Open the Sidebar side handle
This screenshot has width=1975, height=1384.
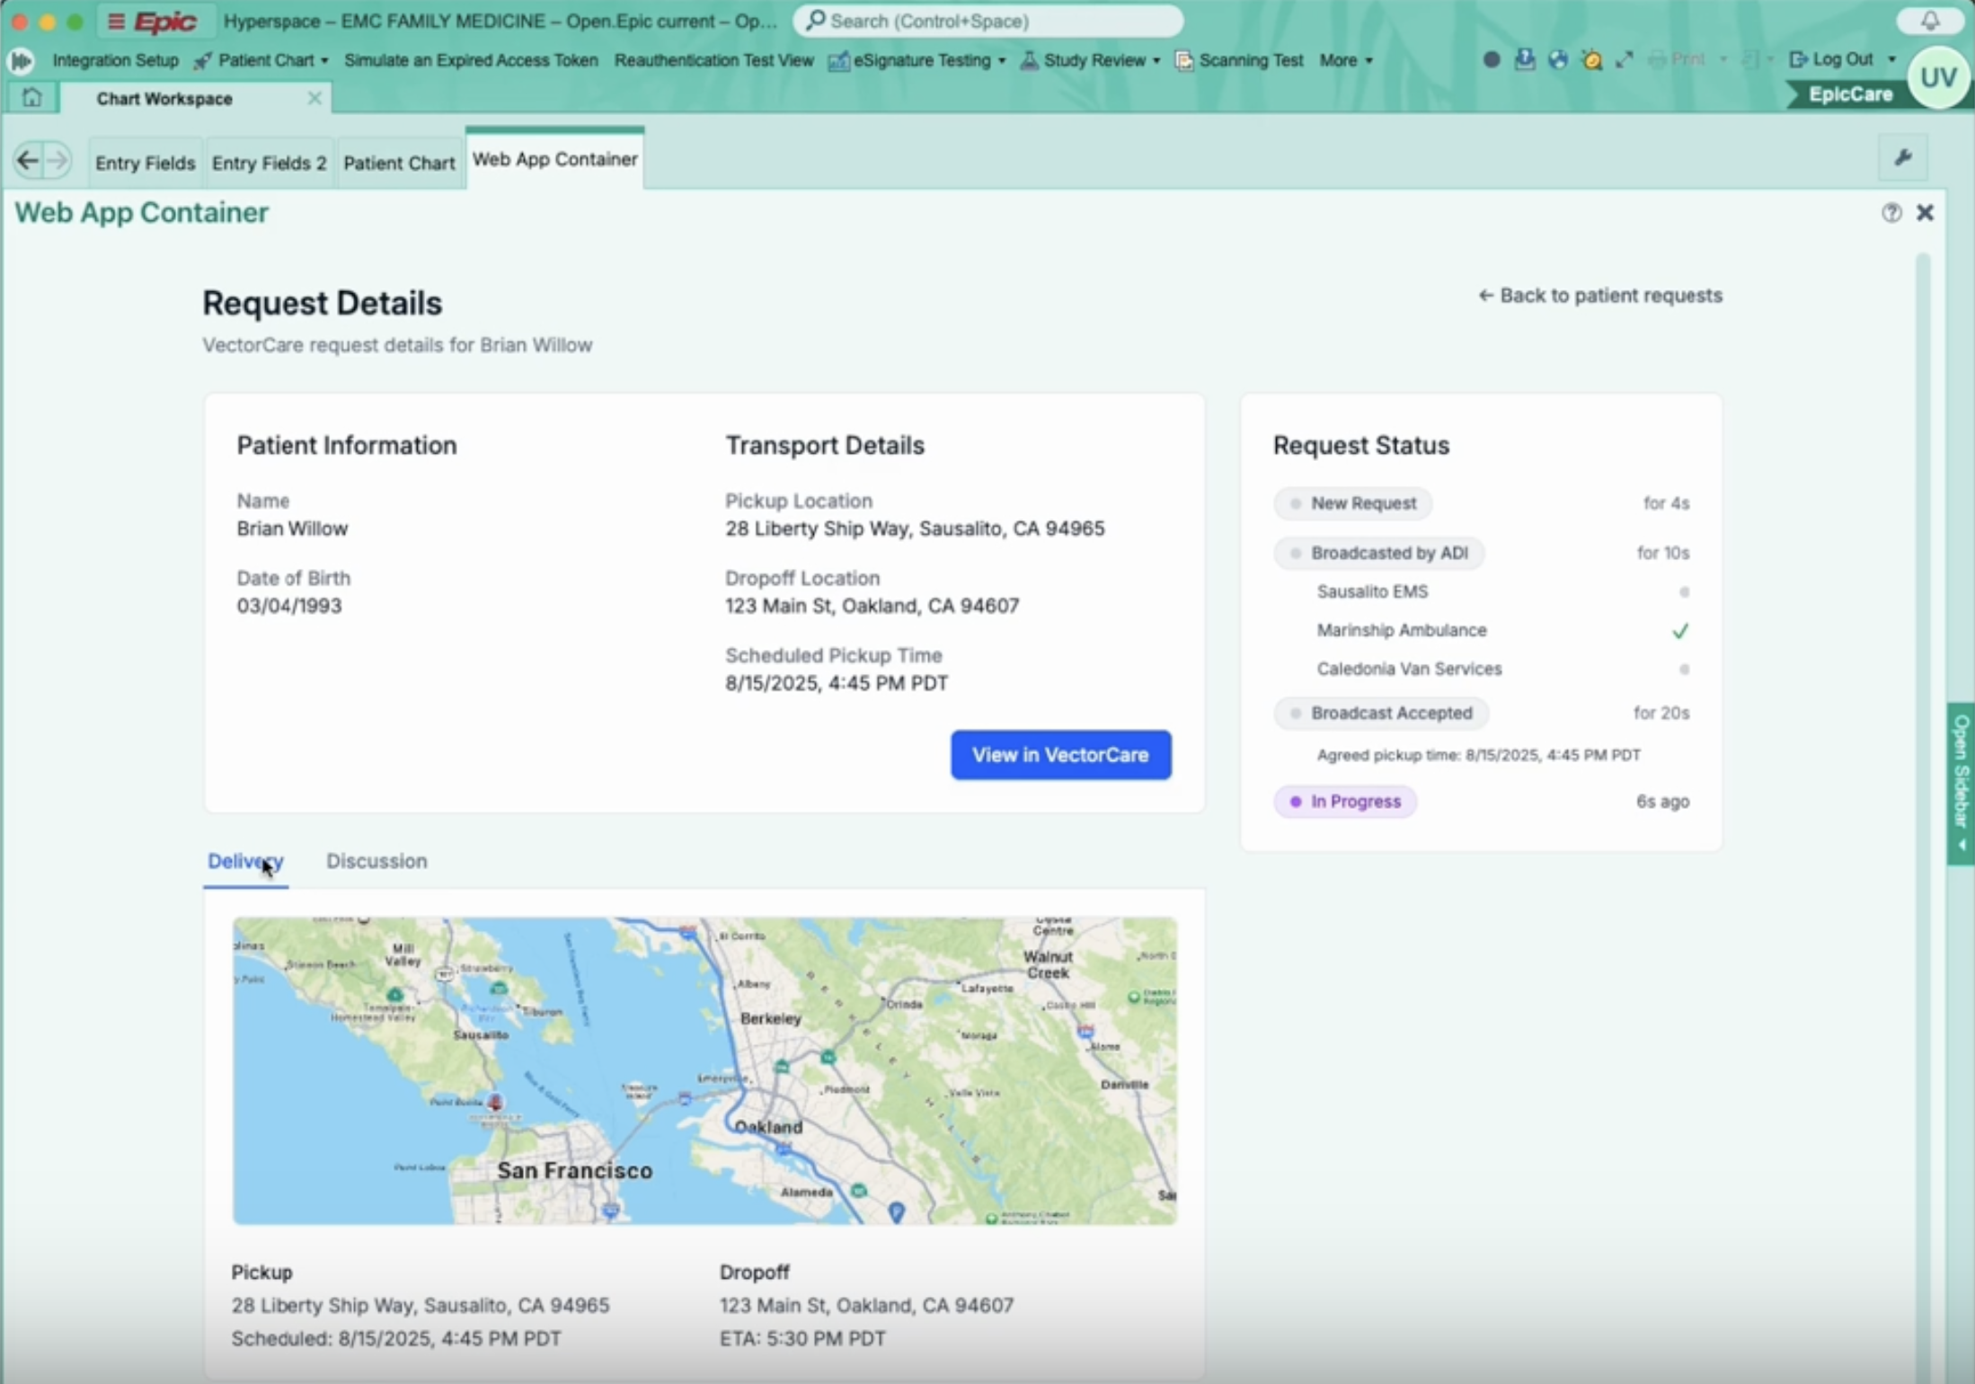tap(1961, 782)
